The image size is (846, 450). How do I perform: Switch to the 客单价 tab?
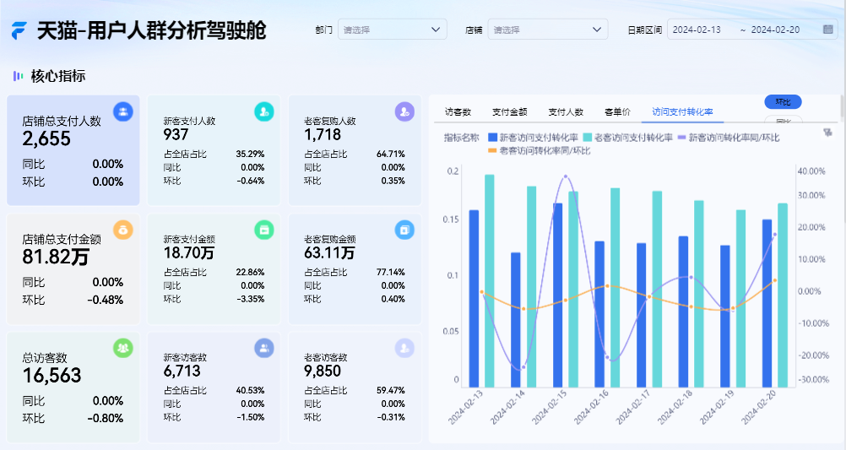coord(617,111)
